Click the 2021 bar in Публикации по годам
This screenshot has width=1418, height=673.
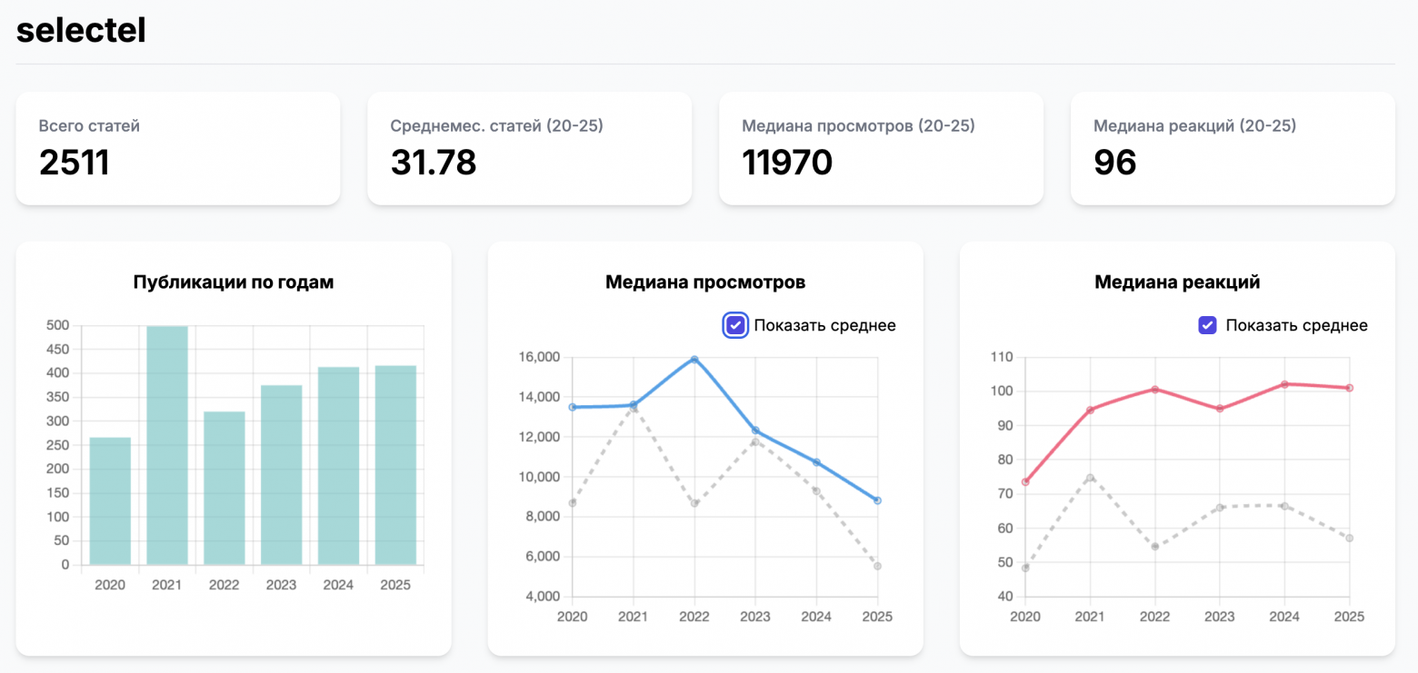(167, 445)
